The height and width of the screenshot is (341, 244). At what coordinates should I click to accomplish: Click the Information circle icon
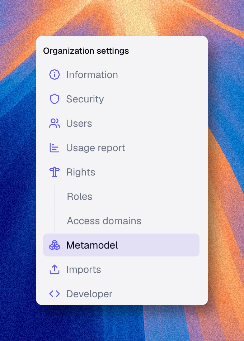(x=54, y=75)
